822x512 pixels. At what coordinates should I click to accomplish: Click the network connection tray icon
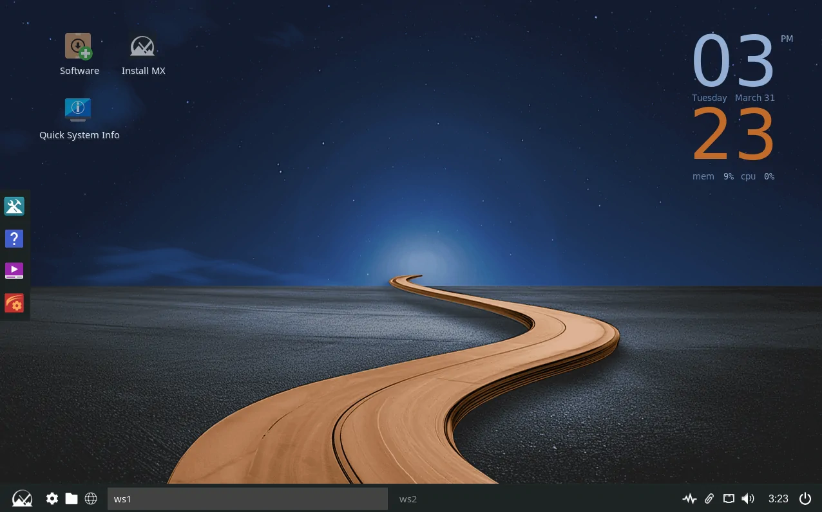pyautogui.click(x=729, y=498)
